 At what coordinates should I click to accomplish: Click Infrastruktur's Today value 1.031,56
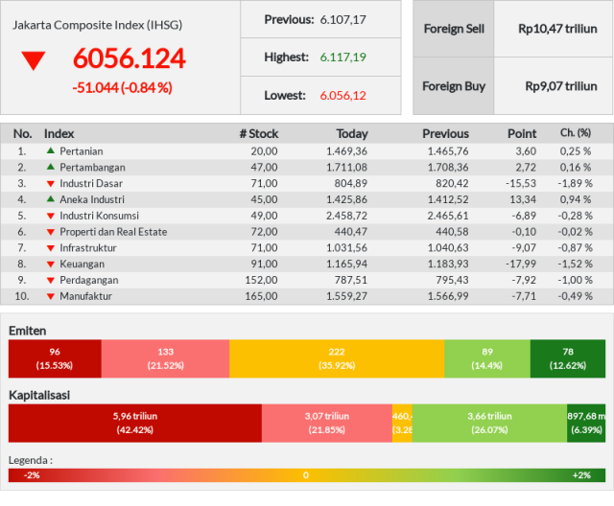(347, 248)
